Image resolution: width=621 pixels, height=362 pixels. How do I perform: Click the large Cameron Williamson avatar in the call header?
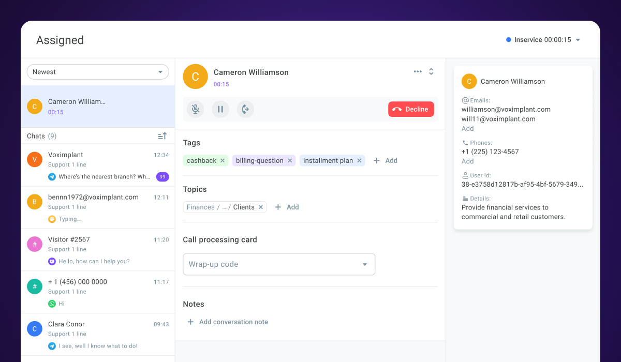click(196, 77)
